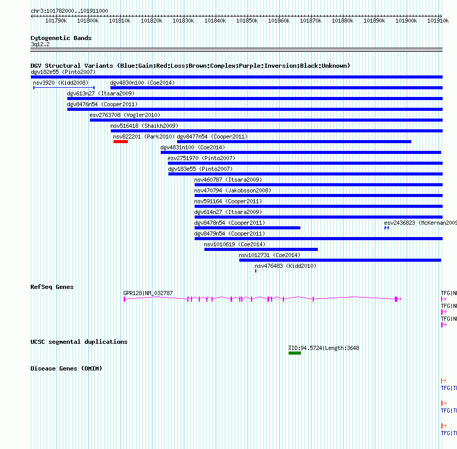The width and height of the screenshot is (457, 449).
Task: Select the dgv8476n54 (Cooper2011) label
Action: (102, 104)
